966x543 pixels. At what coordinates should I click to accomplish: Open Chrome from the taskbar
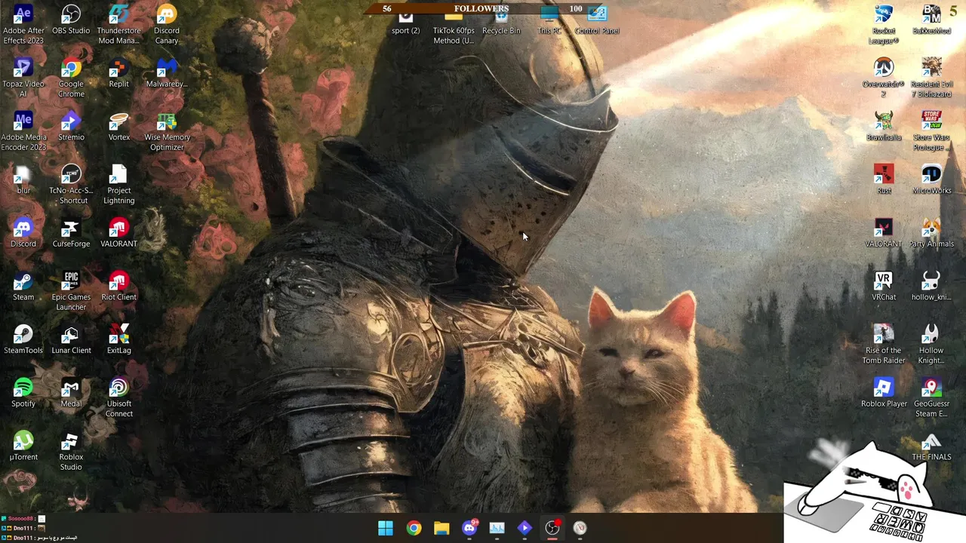[x=414, y=528]
